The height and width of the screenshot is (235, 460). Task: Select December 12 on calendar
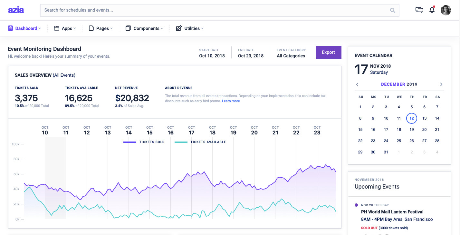pos(411,118)
